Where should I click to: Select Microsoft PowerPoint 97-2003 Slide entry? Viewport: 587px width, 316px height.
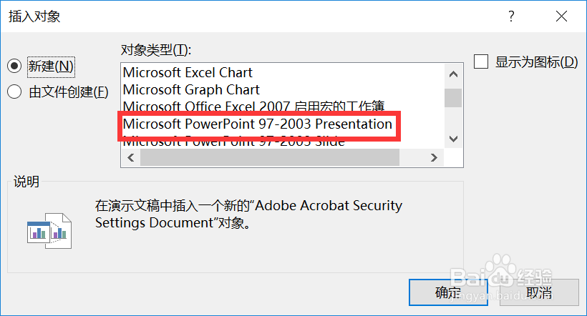tap(234, 142)
